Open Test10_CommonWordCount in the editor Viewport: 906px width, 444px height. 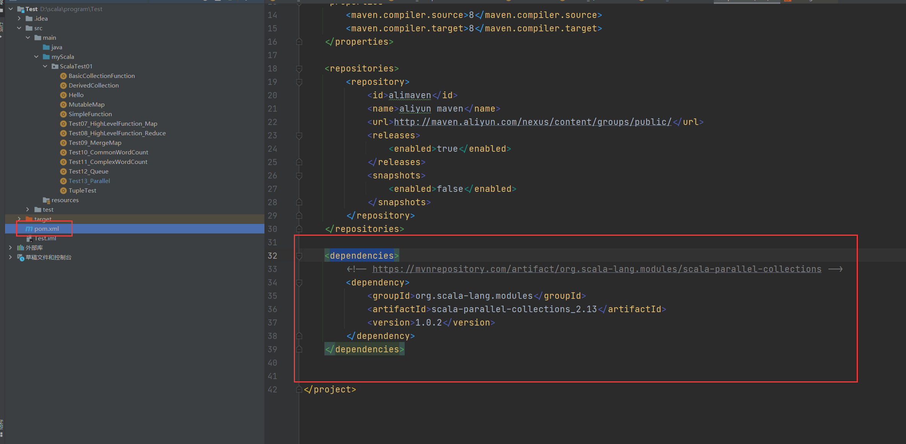tap(108, 152)
